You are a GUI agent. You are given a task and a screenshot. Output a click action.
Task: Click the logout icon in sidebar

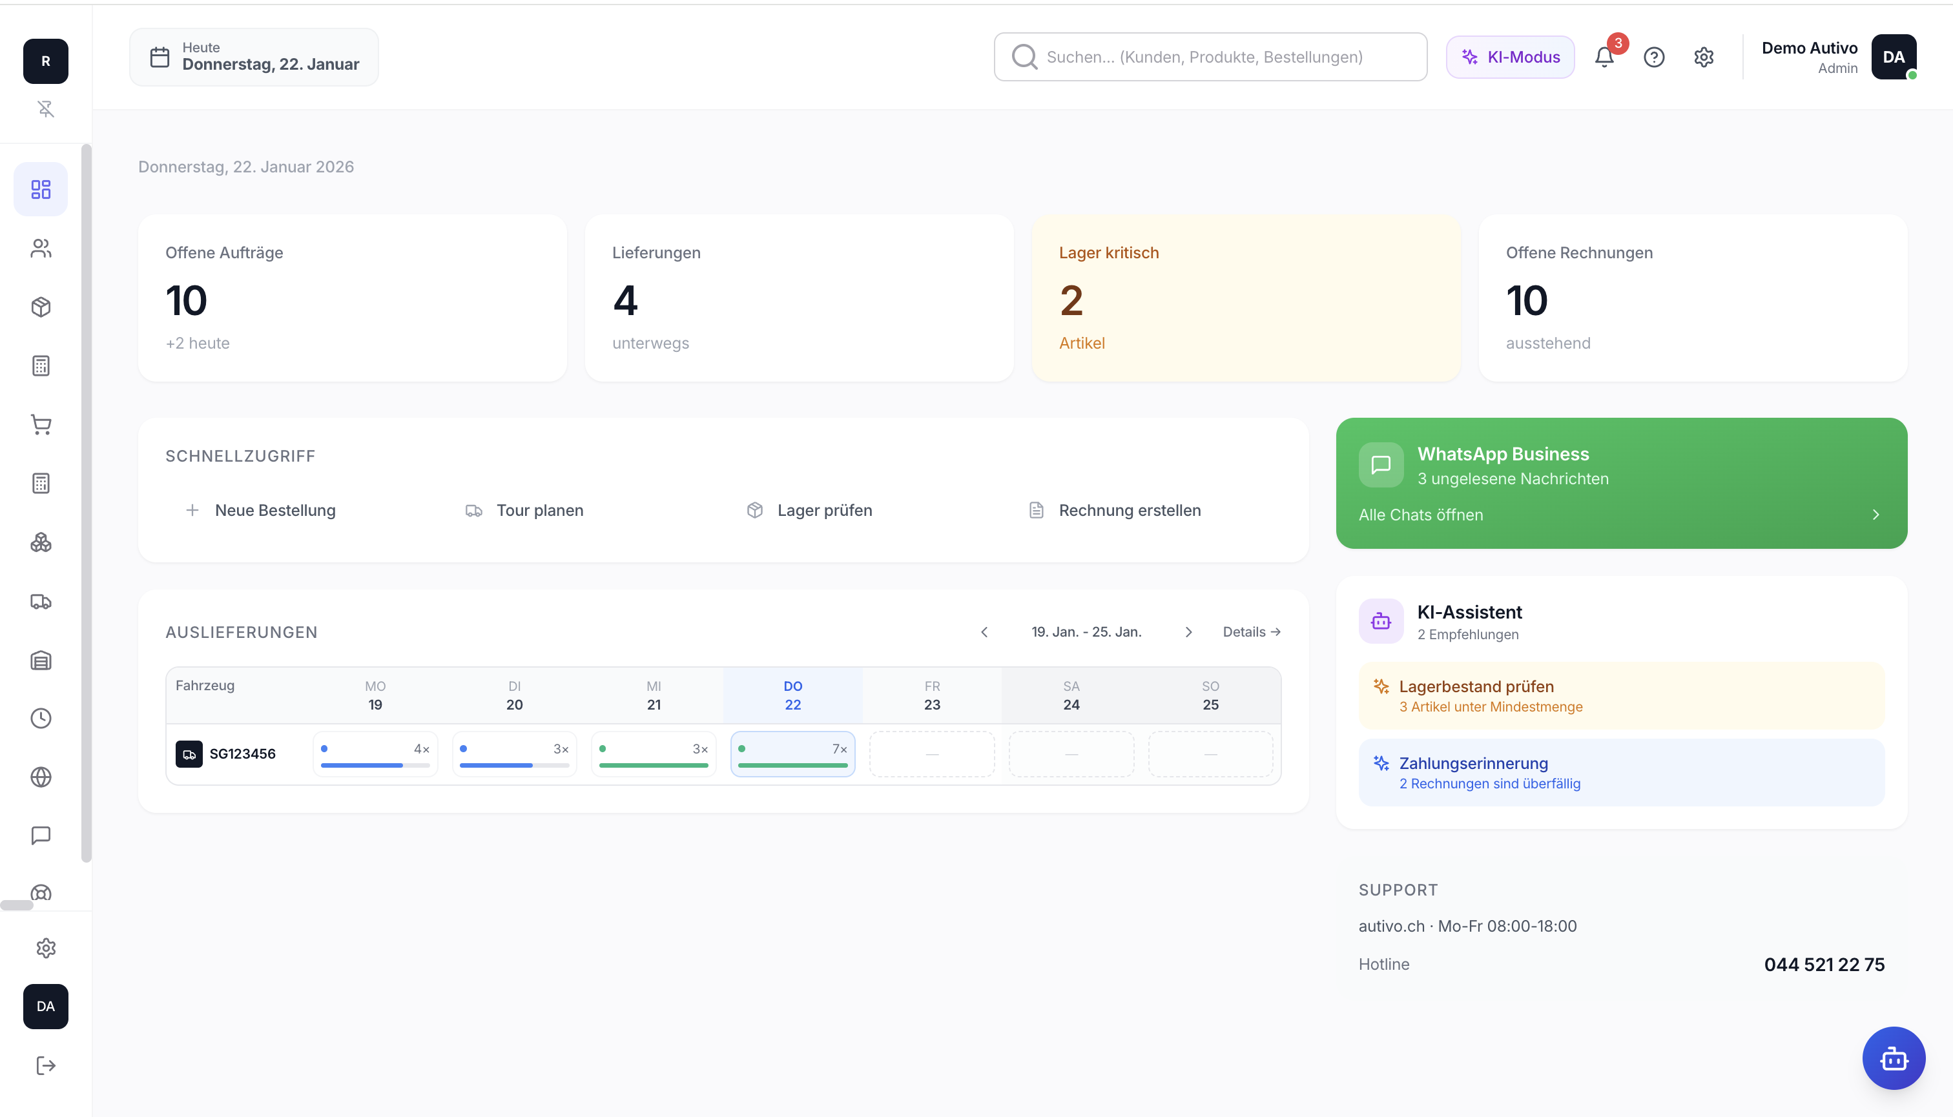pyautogui.click(x=45, y=1065)
